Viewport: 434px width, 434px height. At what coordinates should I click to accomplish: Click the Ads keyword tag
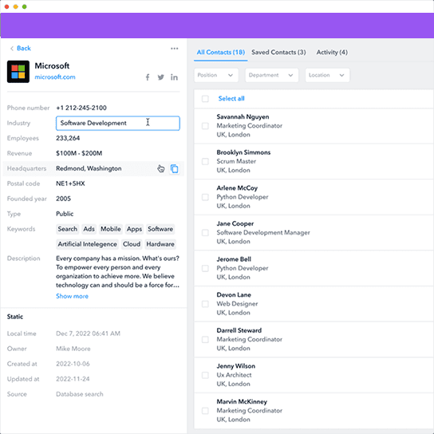[89, 229]
